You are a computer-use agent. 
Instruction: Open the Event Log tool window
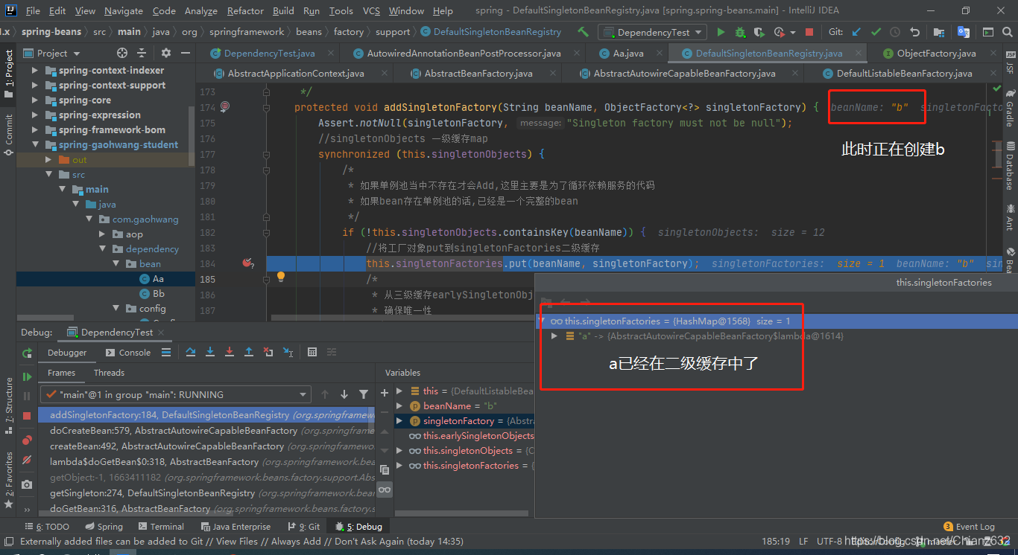click(x=969, y=526)
